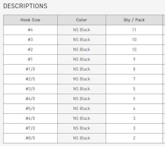Click the quantity 2 cell
165x146 pixels.
134,138
